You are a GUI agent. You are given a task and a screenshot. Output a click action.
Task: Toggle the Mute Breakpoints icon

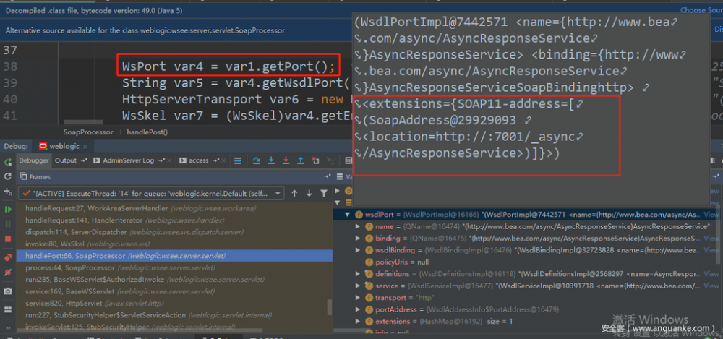click(x=8, y=272)
